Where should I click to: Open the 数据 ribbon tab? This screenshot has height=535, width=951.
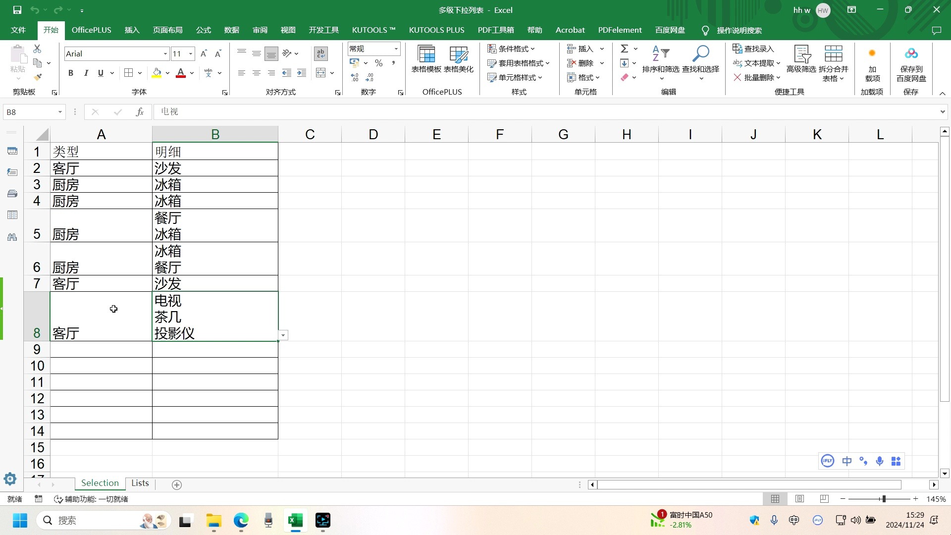click(x=231, y=30)
